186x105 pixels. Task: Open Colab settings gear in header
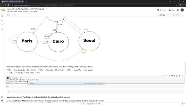tap(178, 10)
